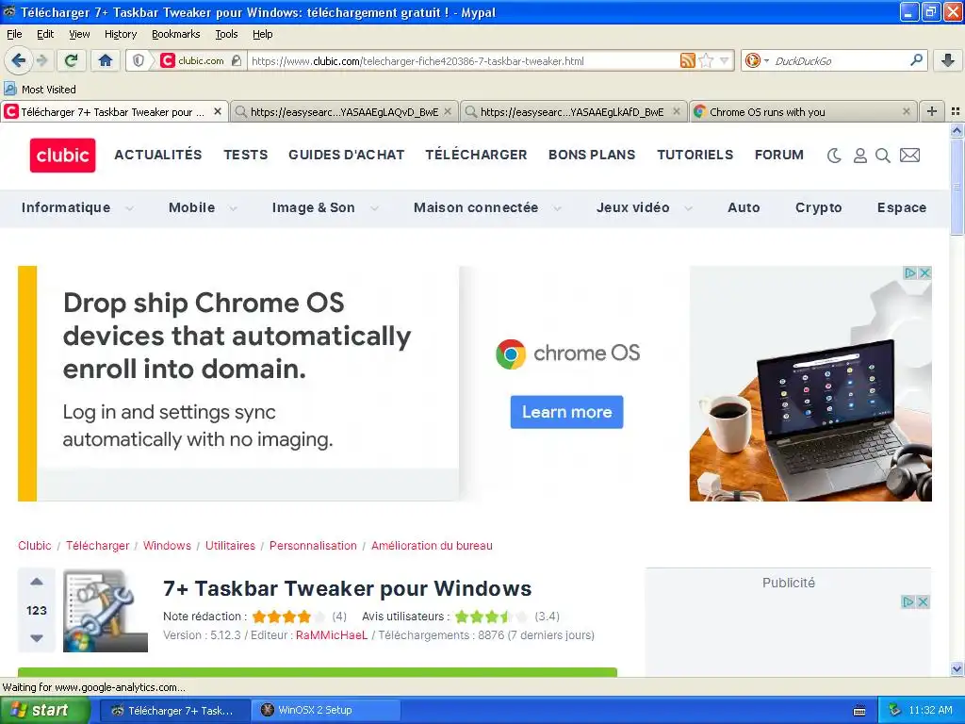Follow the Amélioration du bureau breadcrumb
The height and width of the screenshot is (724, 965).
[x=432, y=546]
